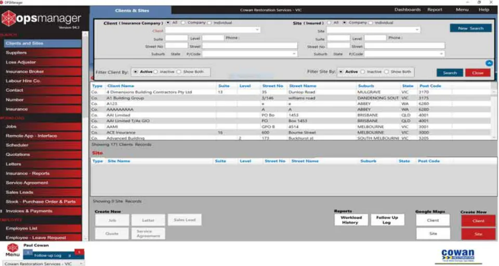The height and width of the screenshot is (266, 499).
Task: Sort clients by Suburb column header
Action: 366,86
